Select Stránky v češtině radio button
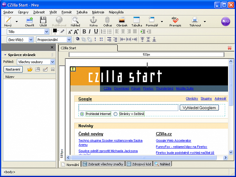The image size is (236, 177). coord(115,114)
